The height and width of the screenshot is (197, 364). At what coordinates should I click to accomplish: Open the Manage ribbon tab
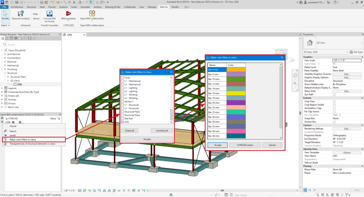[152, 7]
